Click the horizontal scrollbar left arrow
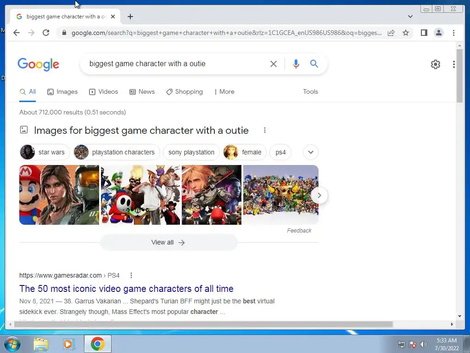Screen dimensions: 470x353 click(x=10, y=324)
